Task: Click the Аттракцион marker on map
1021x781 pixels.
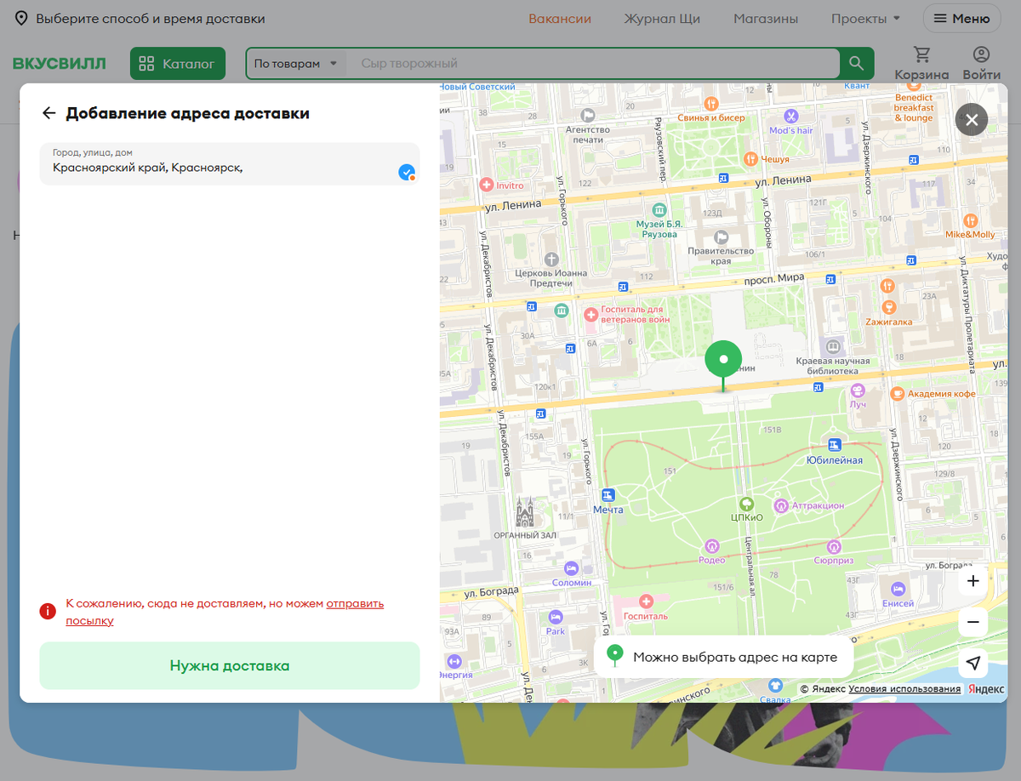Action: 781,505
